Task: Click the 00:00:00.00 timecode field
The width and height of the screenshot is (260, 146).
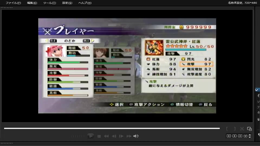Action: tap(237, 136)
